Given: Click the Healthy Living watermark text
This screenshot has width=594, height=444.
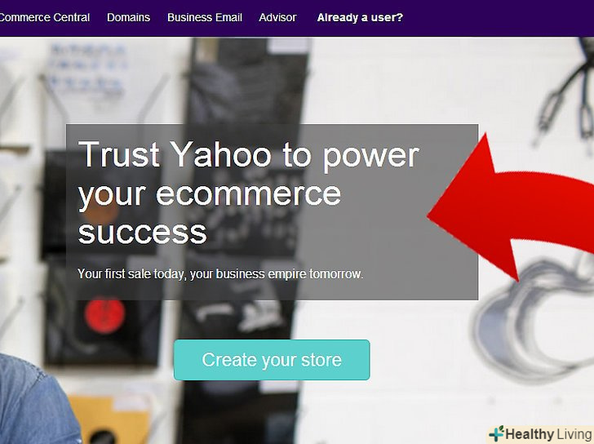Looking at the screenshot, I should click(x=549, y=434).
